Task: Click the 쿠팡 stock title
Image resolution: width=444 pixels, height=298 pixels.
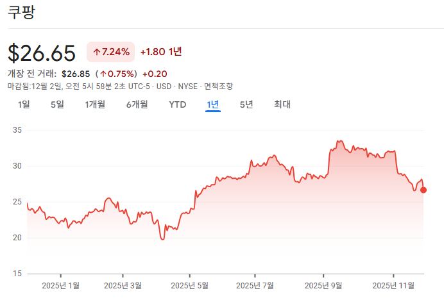Action: (22, 12)
